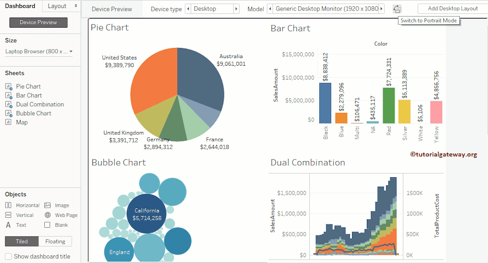Screen dimensions: 488x263
Task: Select the Horizontal layout object icon
Action: [x=9, y=205]
